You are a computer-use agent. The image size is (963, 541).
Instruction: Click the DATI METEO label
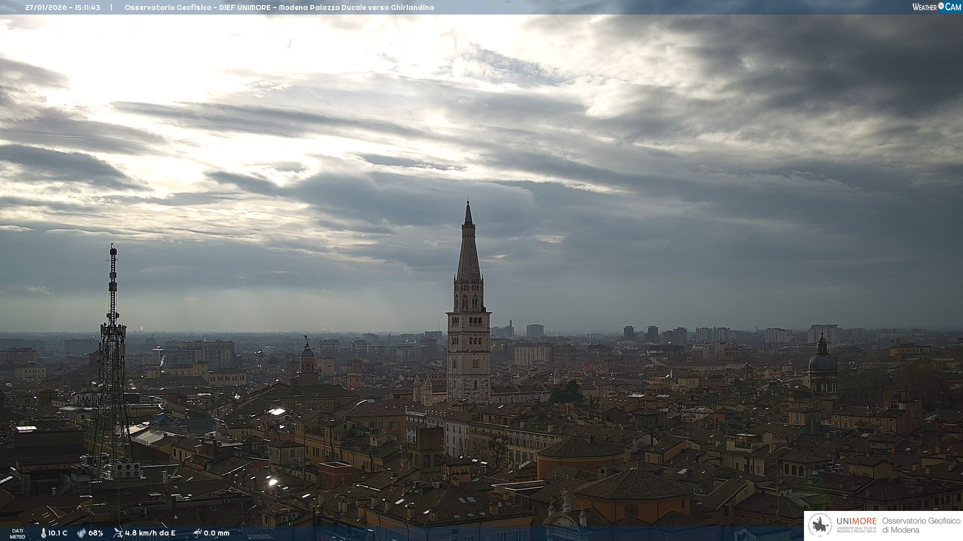click(x=18, y=533)
